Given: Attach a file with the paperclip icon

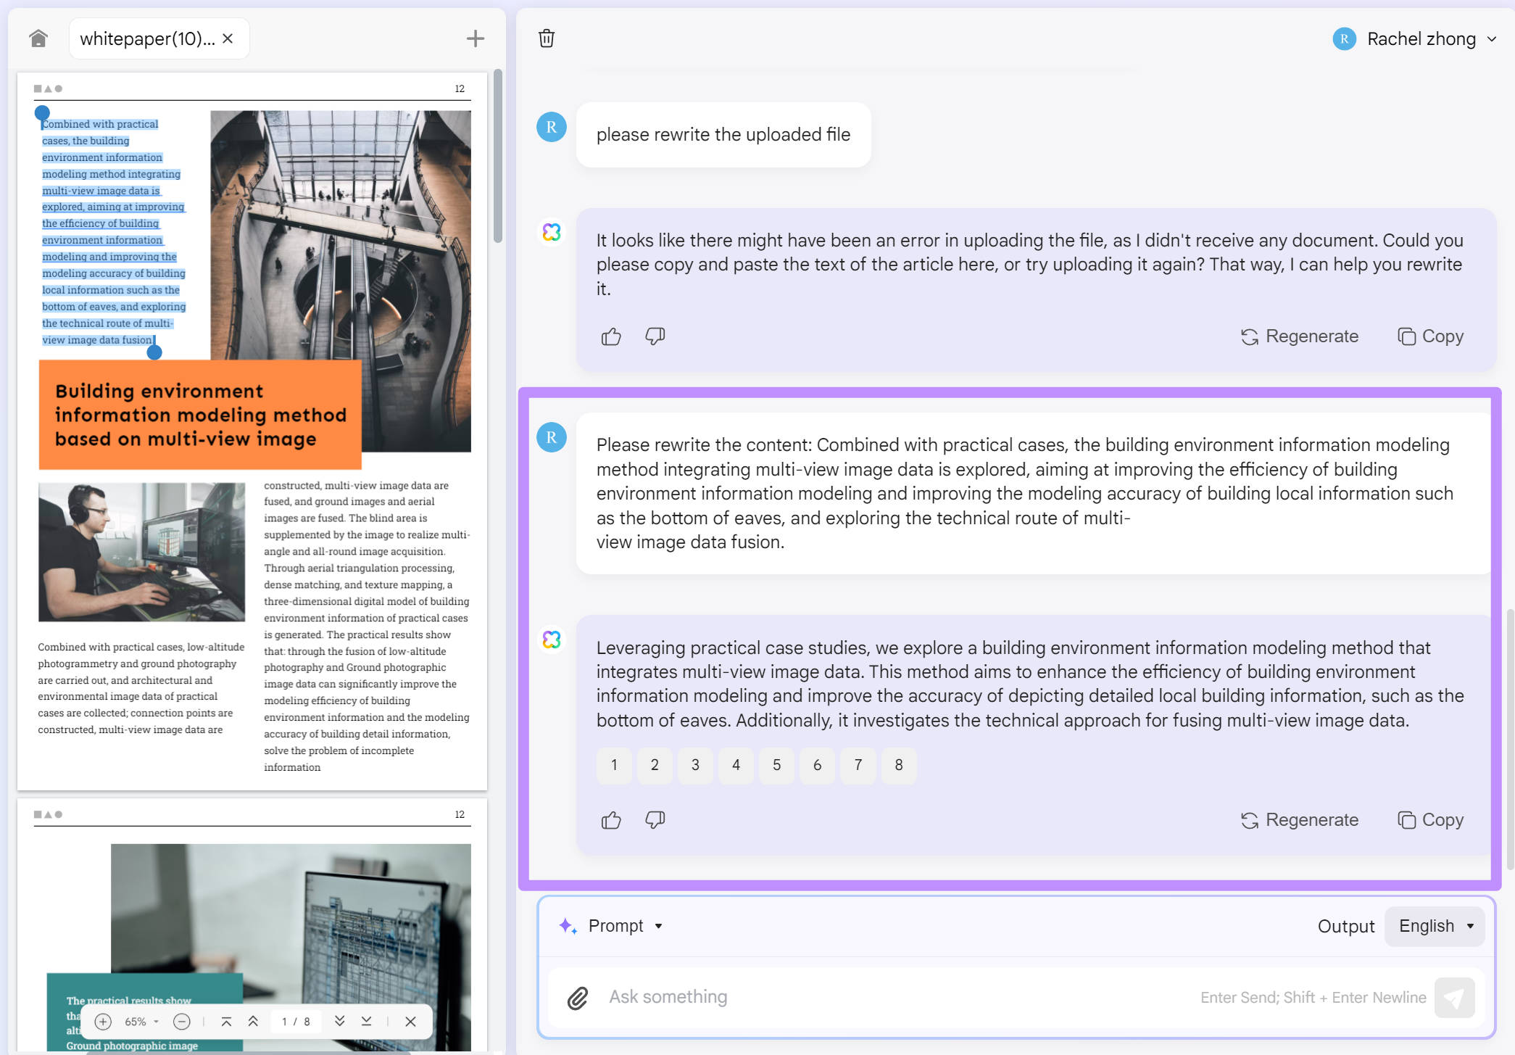Looking at the screenshot, I should click(577, 997).
